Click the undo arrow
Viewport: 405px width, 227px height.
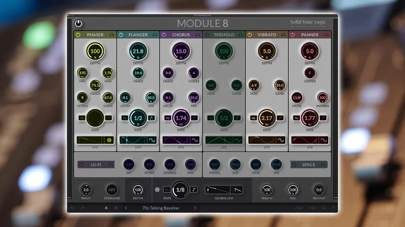[72, 208]
